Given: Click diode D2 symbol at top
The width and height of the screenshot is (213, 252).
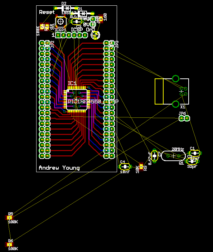Looking at the screenshot, I should point(66,8).
